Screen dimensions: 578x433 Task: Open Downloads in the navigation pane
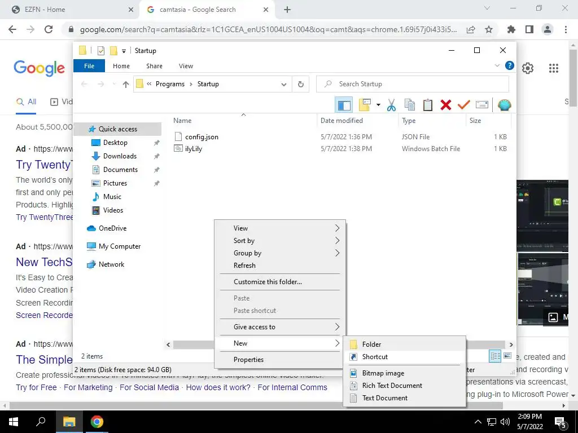[x=120, y=156]
